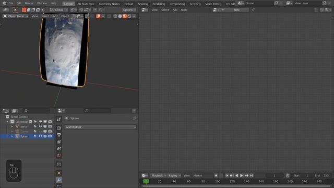The width and height of the screenshot is (334, 188).
Task: Expand the Sphere object tree row
Action: [x=12, y=136]
